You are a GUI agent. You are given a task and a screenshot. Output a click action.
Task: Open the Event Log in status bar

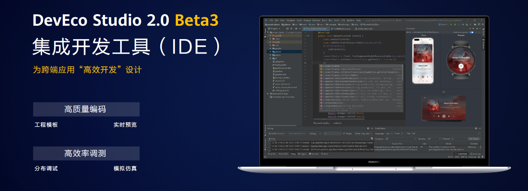point(475,154)
